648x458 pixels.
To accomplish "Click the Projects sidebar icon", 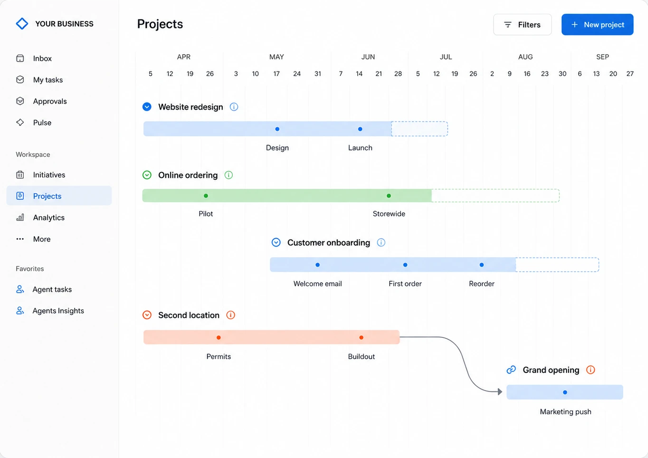I will [20, 196].
